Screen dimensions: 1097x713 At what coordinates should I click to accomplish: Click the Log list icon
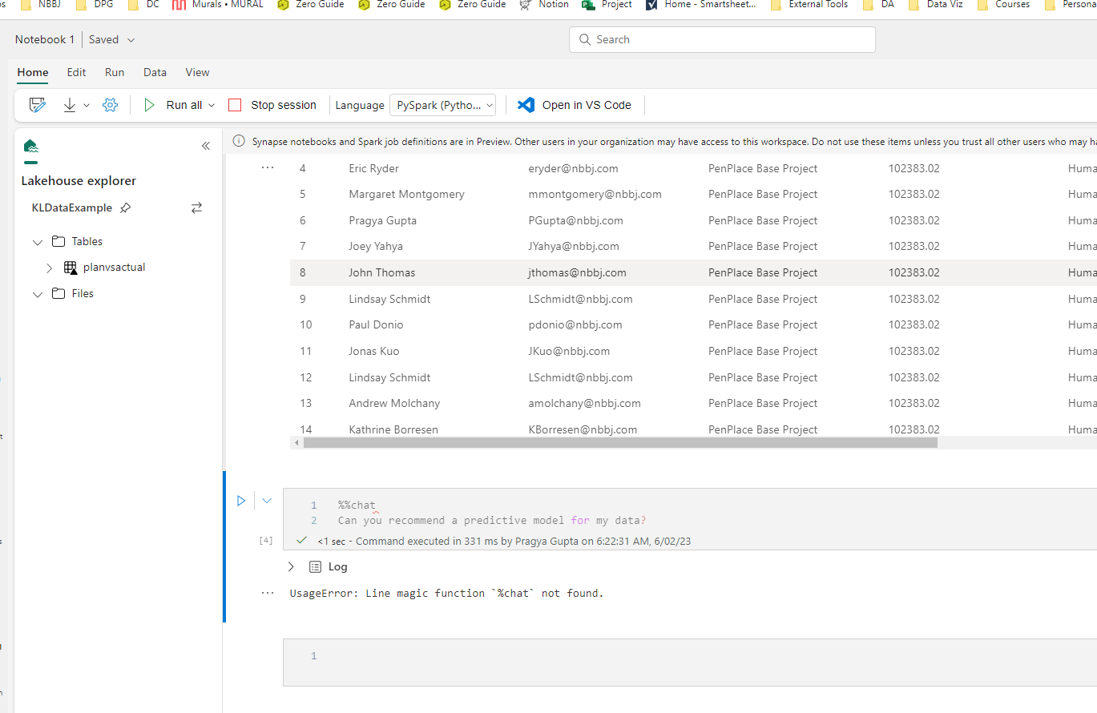316,566
